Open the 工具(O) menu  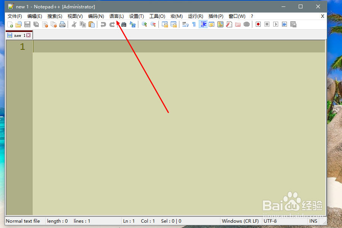tap(157, 16)
